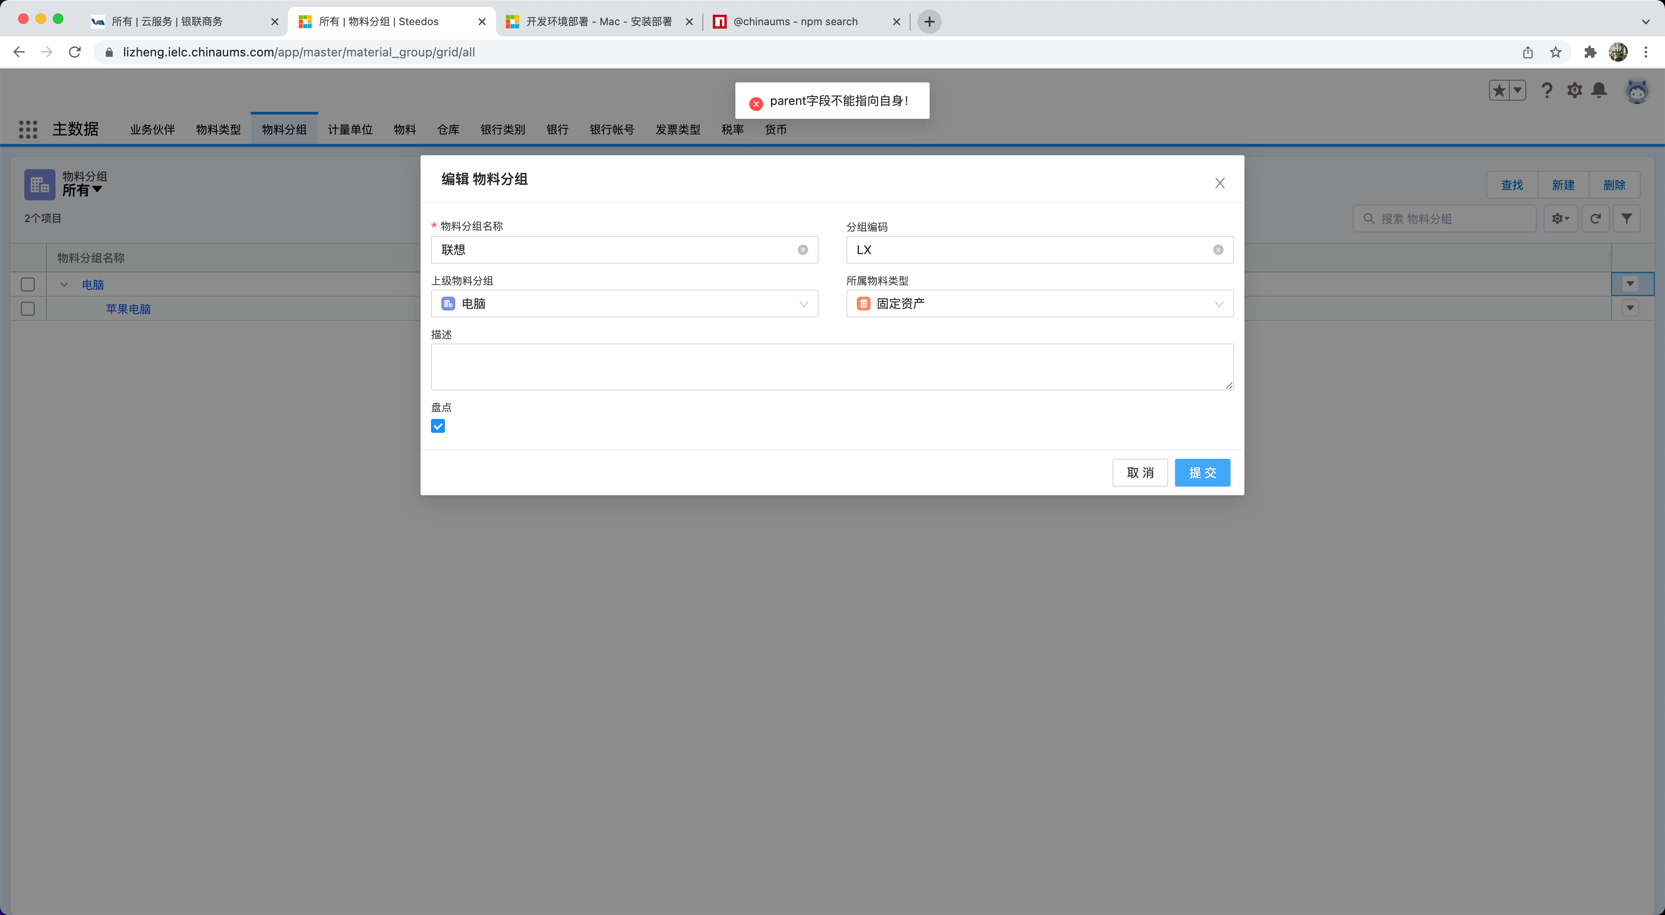Open the app launcher grid icon
Viewport: 1665px width, 915px height.
click(28, 129)
